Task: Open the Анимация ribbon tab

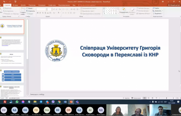Action: pos(42,5)
